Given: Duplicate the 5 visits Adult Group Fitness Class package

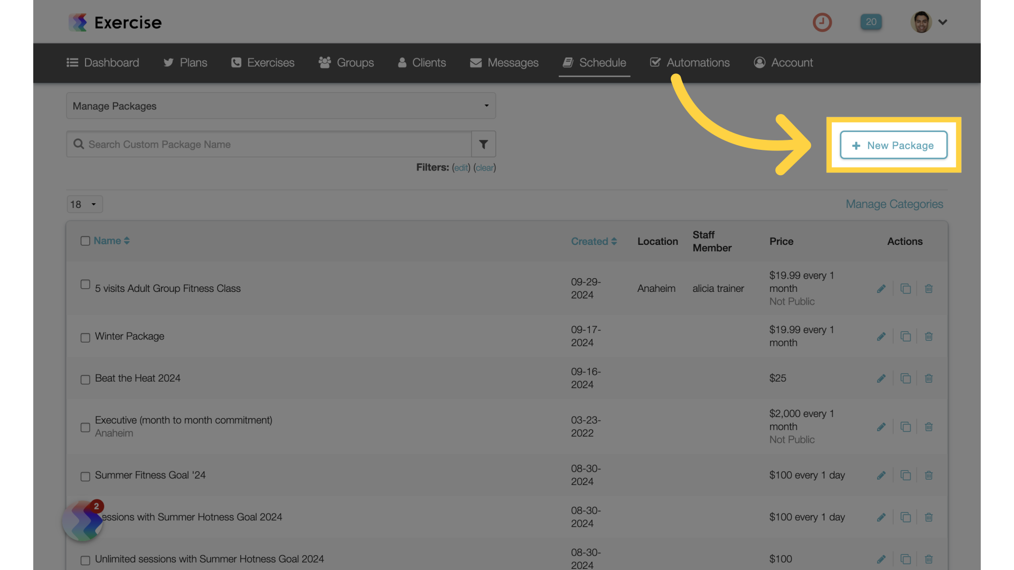Looking at the screenshot, I should pyautogui.click(x=905, y=289).
